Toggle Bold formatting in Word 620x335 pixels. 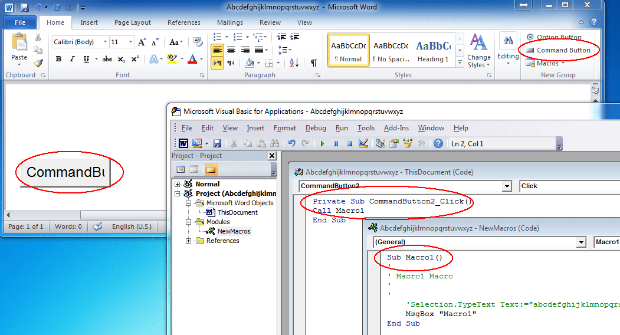click(58, 59)
